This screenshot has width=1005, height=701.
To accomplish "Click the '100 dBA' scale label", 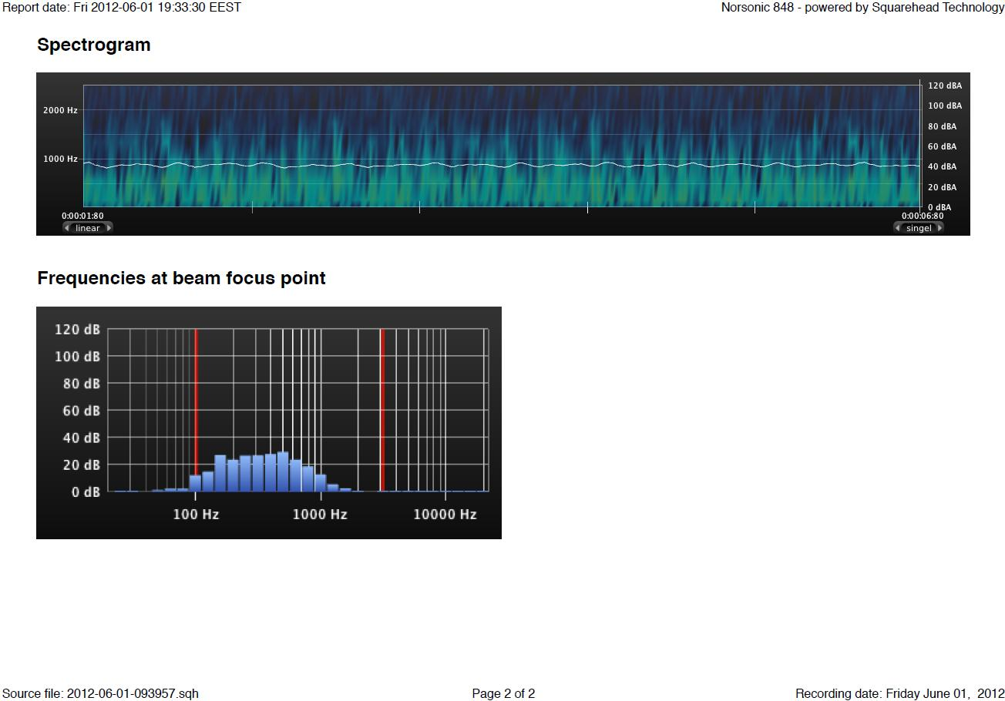I will click(x=944, y=106).
